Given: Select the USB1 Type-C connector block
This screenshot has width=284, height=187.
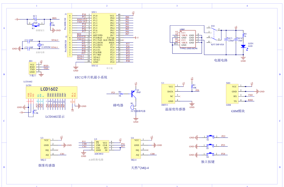Looking at the screenshot, I should point(188,39).
